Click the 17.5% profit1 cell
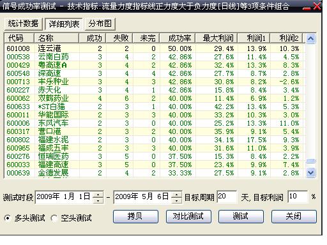This screenshot has height=245, width=327. click(257, 140)
